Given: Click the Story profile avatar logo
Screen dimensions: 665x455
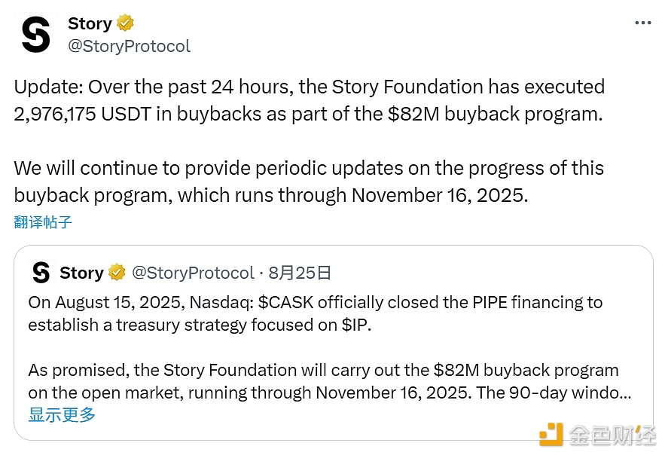Looking at the screenshot, I should (35, 35).
